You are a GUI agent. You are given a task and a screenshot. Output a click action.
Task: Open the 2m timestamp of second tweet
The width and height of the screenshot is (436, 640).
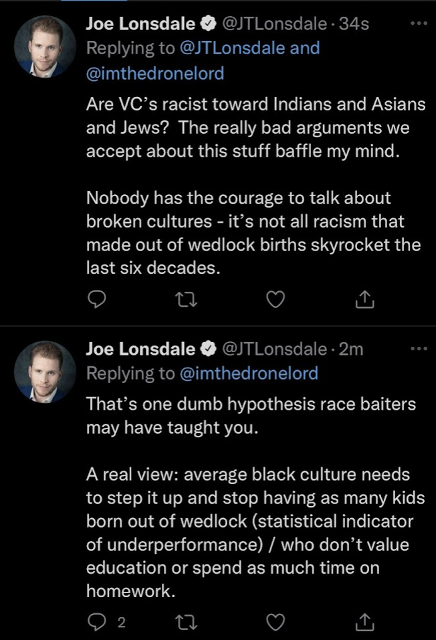click(x=351, y=349)
